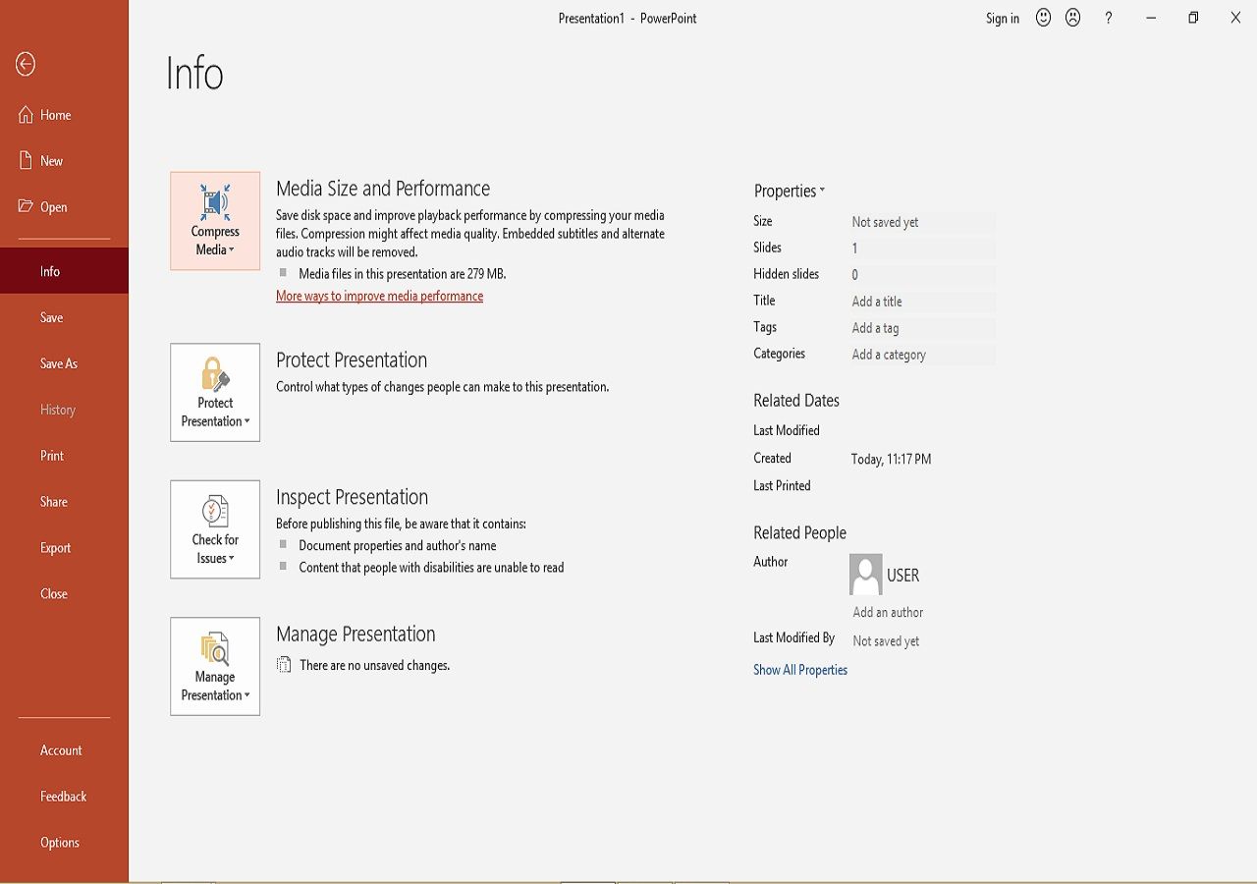Viewport: 1257px width, 884px height.
Task: Open the Account page
Action: [64, 750]
